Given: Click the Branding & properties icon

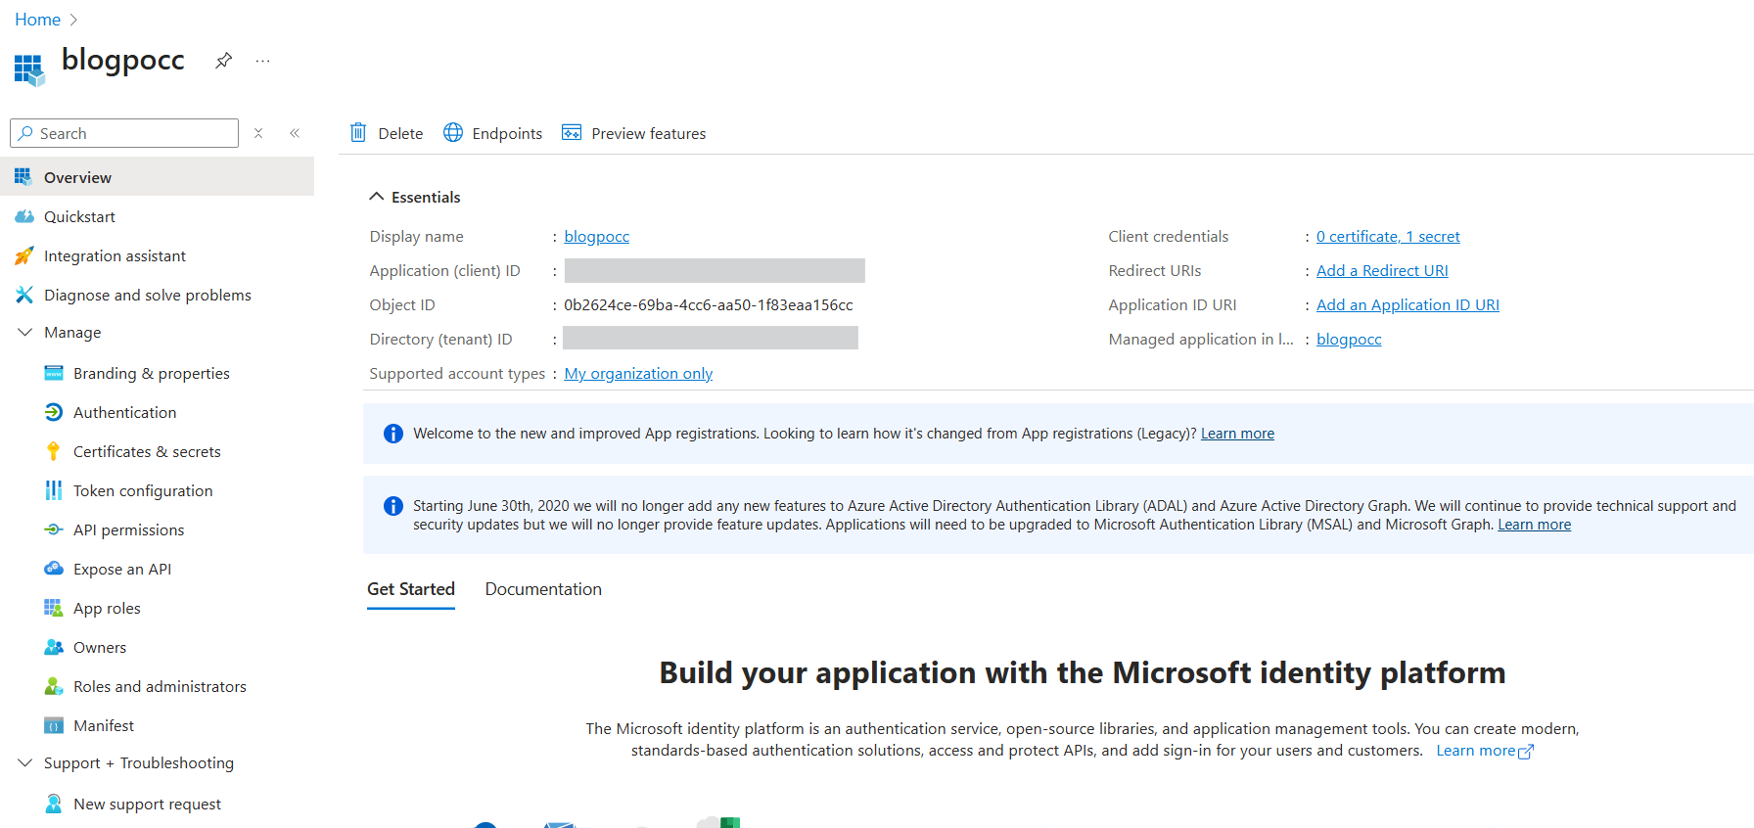Looking at the screenshot, I should point(54,373).
